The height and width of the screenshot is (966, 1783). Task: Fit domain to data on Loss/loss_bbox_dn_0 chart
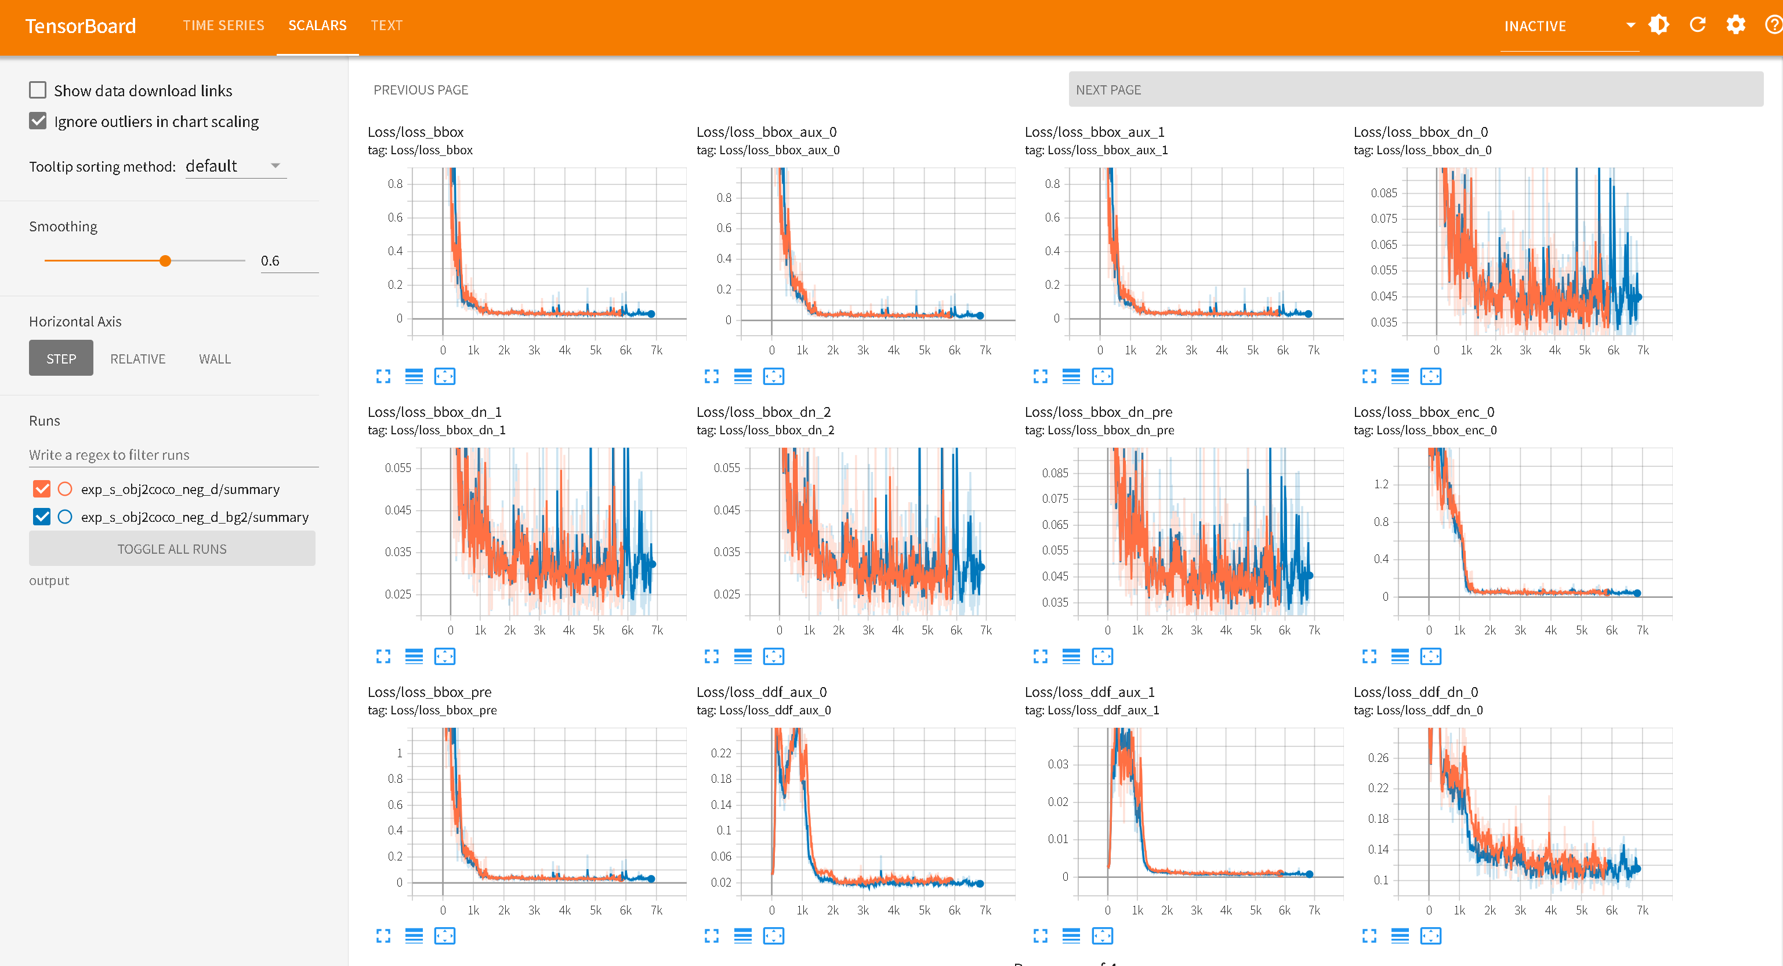(x=1431, y=376)
